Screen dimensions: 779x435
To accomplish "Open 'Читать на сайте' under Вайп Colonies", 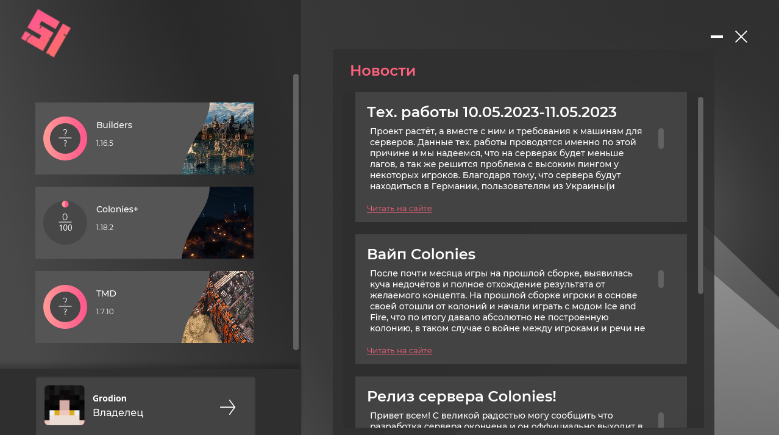I will pyautogui.click(x=399, y=351).
